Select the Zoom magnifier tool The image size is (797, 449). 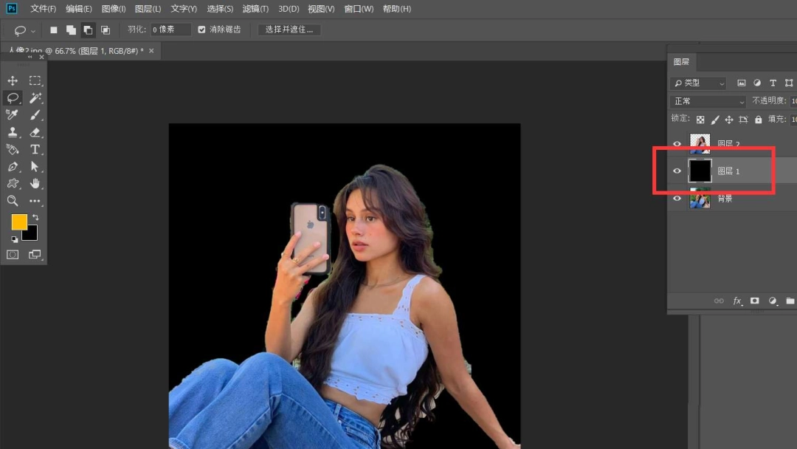[x=13, y=201]
